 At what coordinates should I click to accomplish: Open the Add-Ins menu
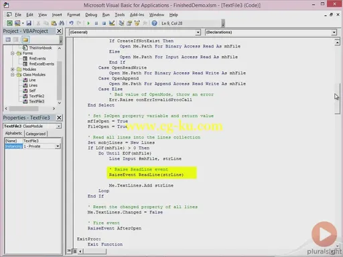tap(137, 15)
